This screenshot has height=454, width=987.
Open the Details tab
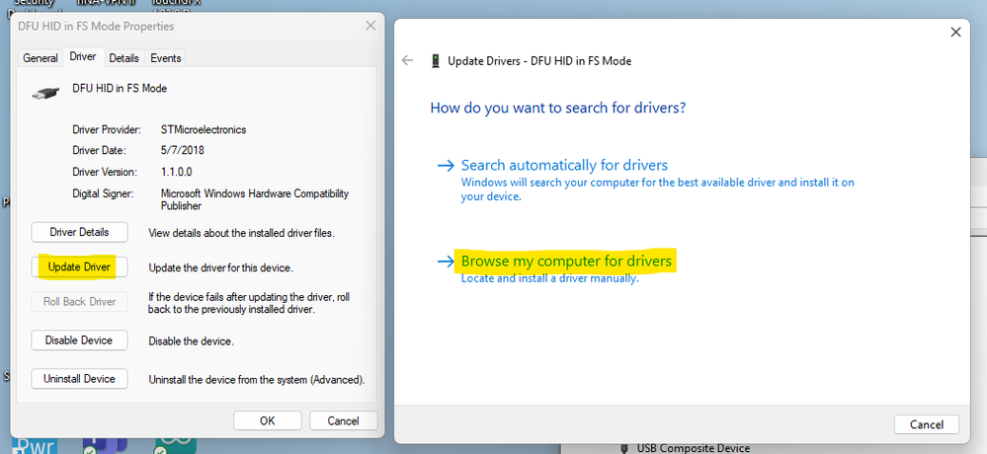(124, 58)
